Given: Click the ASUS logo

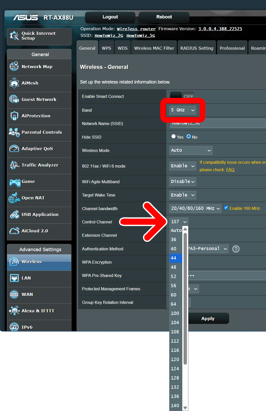Looking at the screenshot, I should pyautogui.click(x=26, y=17).
